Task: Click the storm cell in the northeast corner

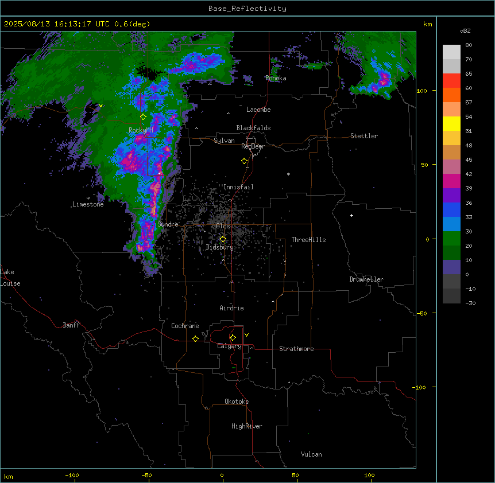Action: (x=382, y=81)
